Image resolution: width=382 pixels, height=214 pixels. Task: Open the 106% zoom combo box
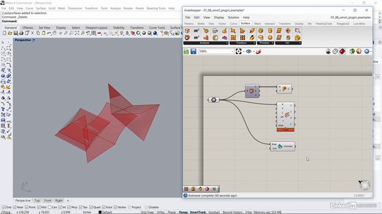tap(216, 51)
